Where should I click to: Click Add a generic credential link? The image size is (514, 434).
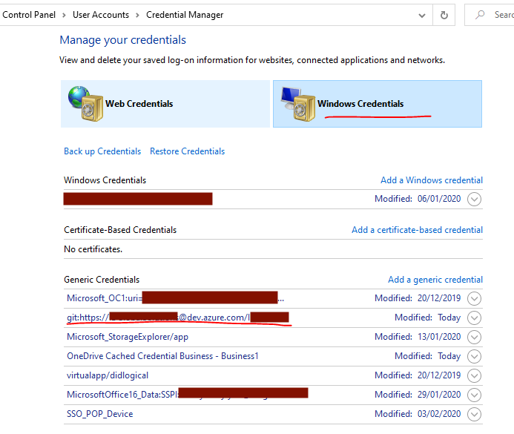point(435,279)
